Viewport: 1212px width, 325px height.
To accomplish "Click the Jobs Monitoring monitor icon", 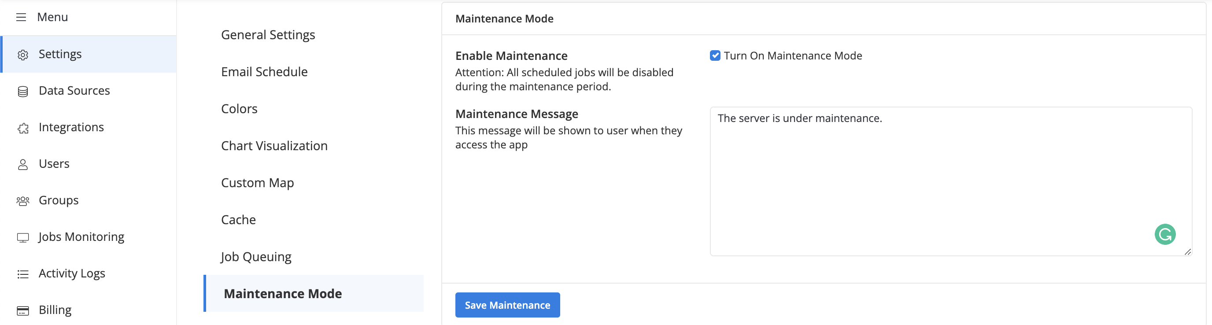I will coord(22,237).
